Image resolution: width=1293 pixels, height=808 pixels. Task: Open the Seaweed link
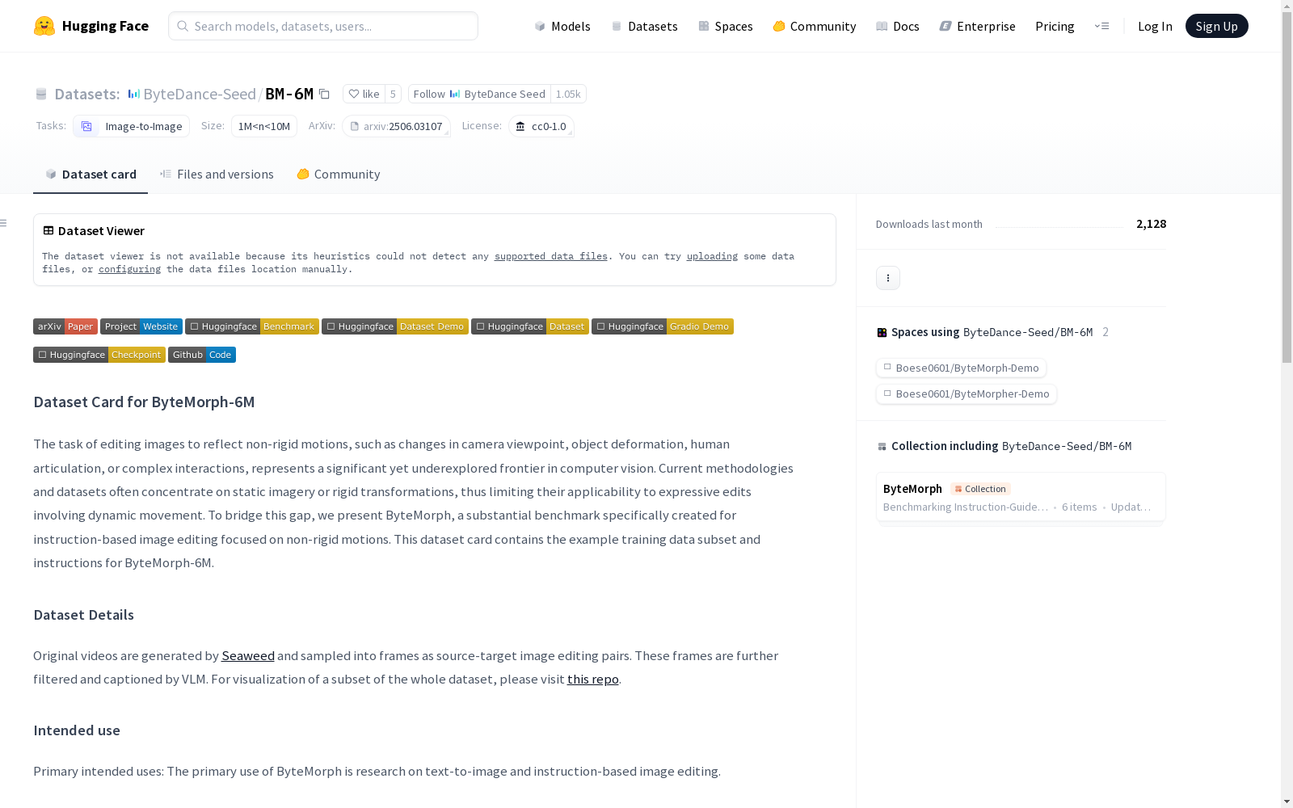[x=248, y=655]
